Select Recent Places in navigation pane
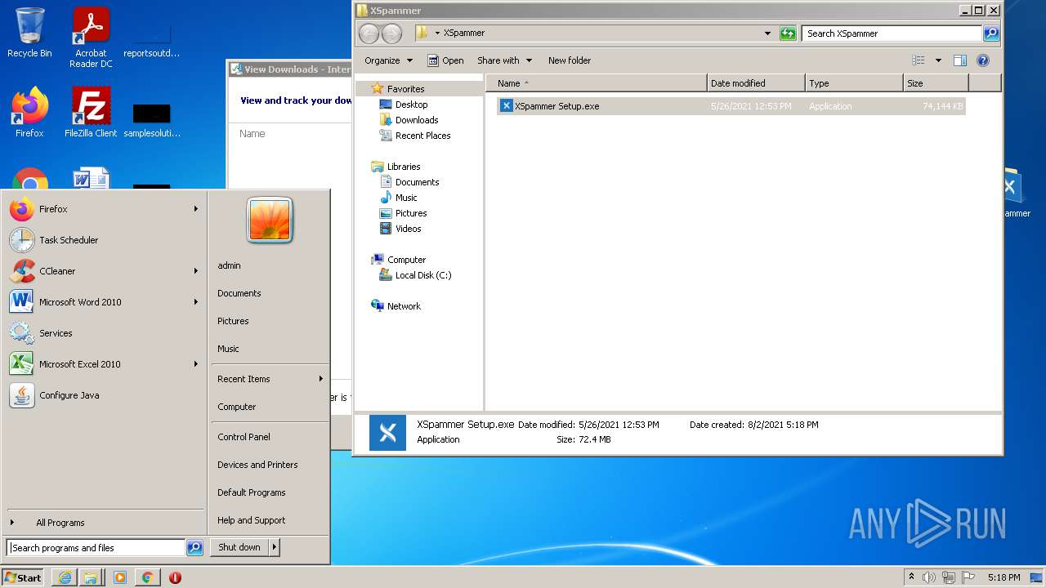Screen dimensions: 1046x588 [422, 136]
